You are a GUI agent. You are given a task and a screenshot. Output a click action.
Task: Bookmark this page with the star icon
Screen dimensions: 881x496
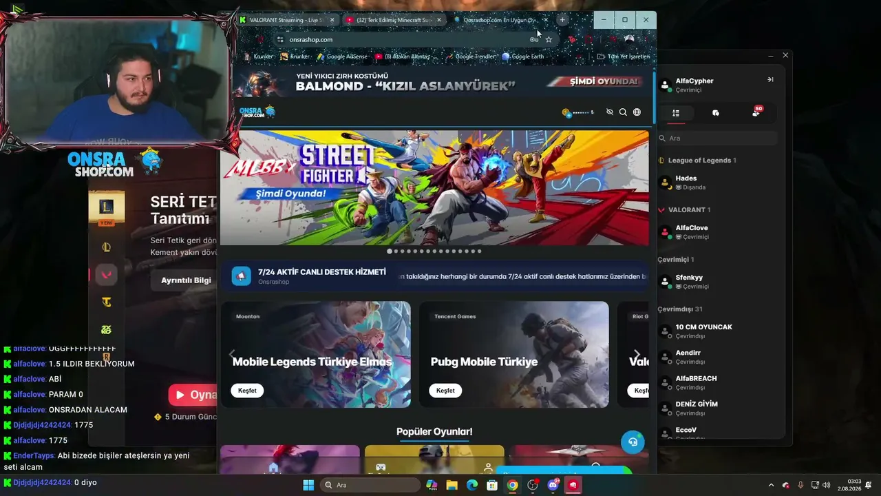[549, 39]
